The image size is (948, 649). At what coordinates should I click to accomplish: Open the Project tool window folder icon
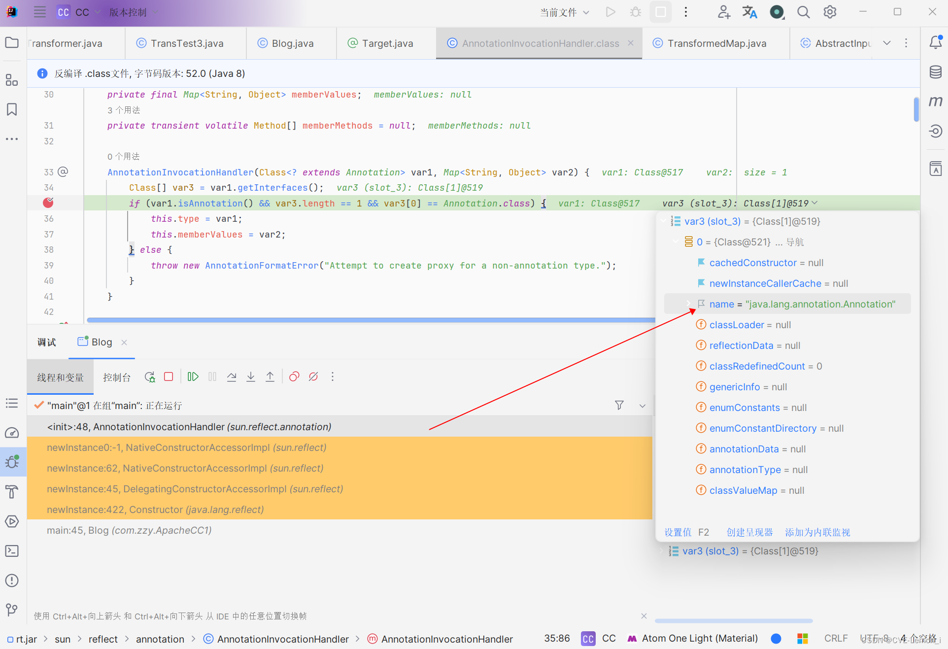tap(12, 43)
